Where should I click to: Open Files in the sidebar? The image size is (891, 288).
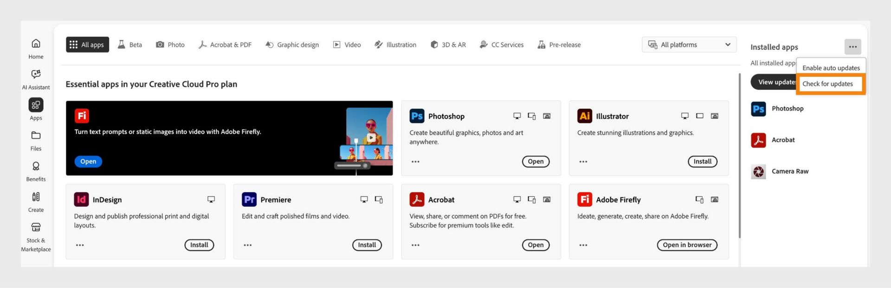36,141
